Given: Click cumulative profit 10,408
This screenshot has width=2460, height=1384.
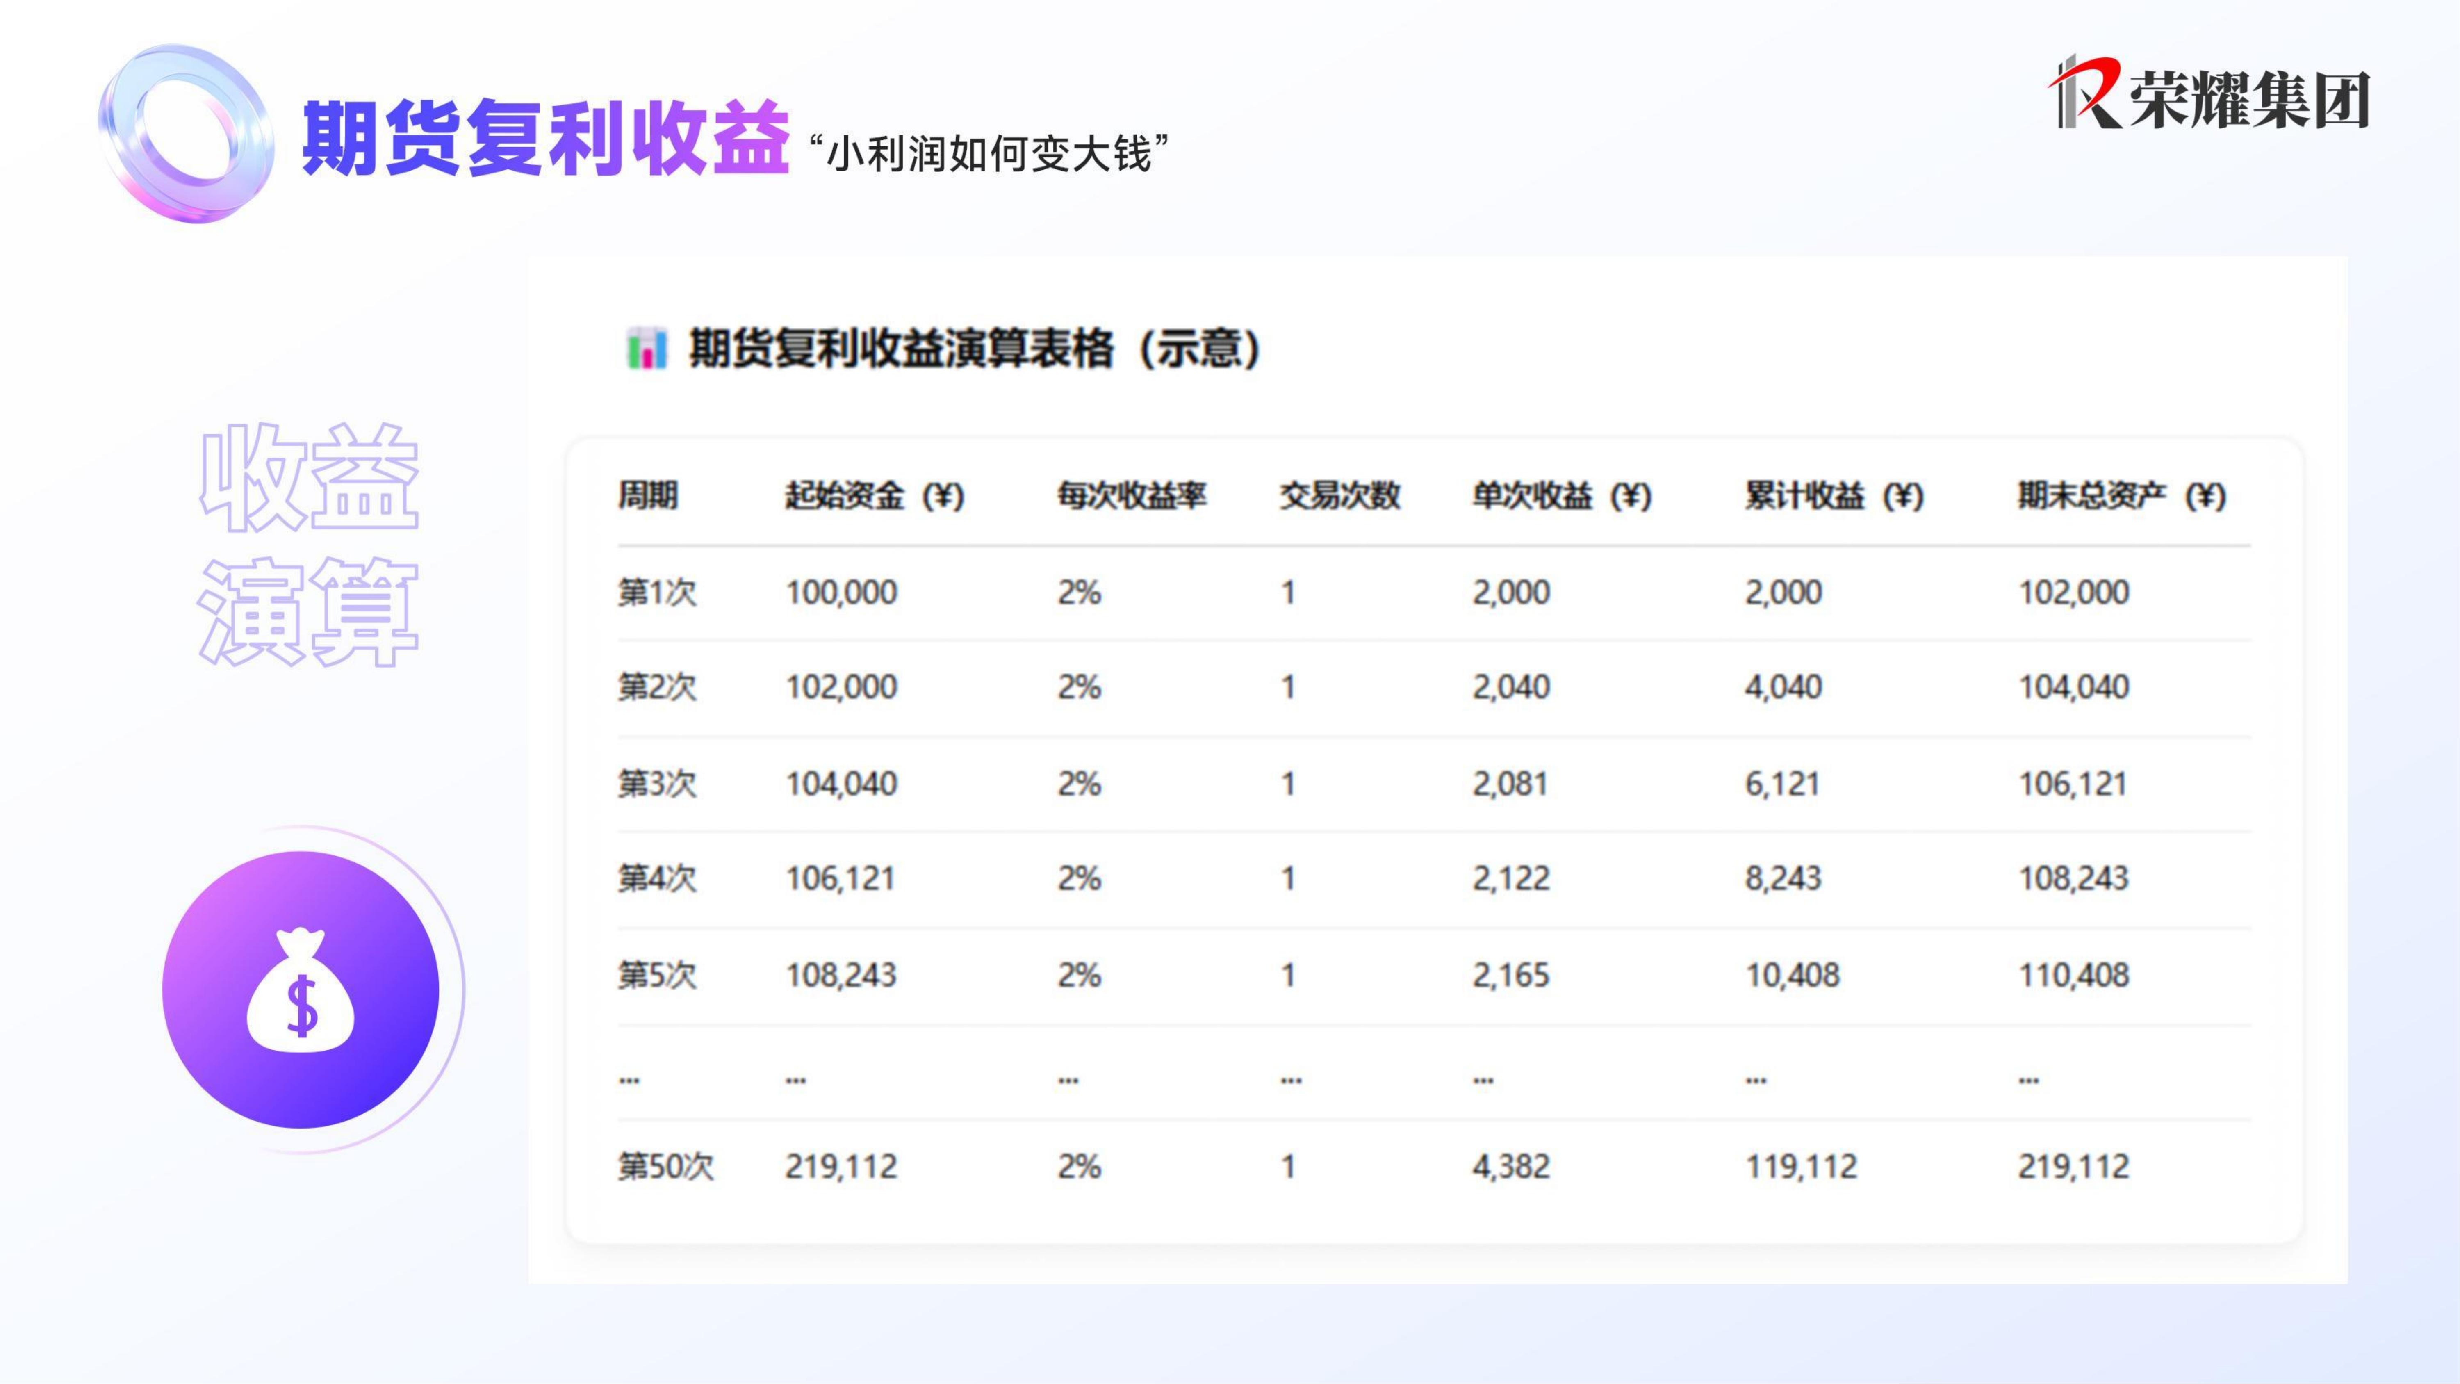Looking at the screenshot, I should (1793, 976).
